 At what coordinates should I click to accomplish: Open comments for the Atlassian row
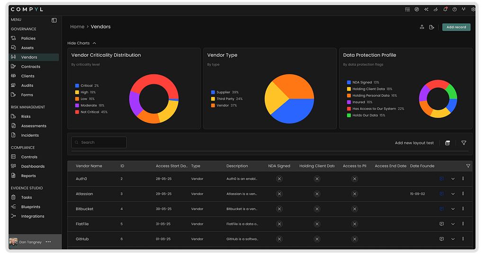coord(441,194)
